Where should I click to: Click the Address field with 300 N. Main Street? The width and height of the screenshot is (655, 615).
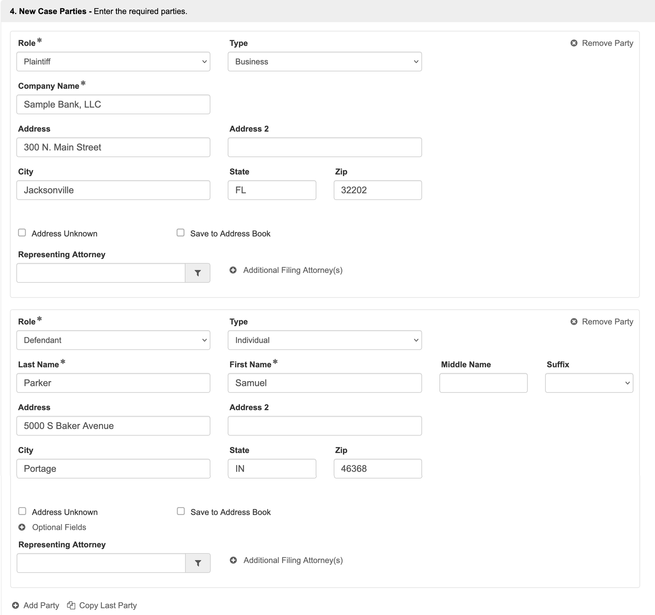click(x=113, y=147)
